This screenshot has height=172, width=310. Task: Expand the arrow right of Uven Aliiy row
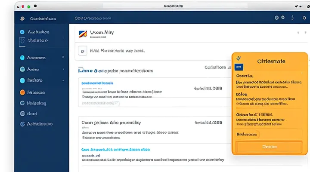[x=298, y=33]
